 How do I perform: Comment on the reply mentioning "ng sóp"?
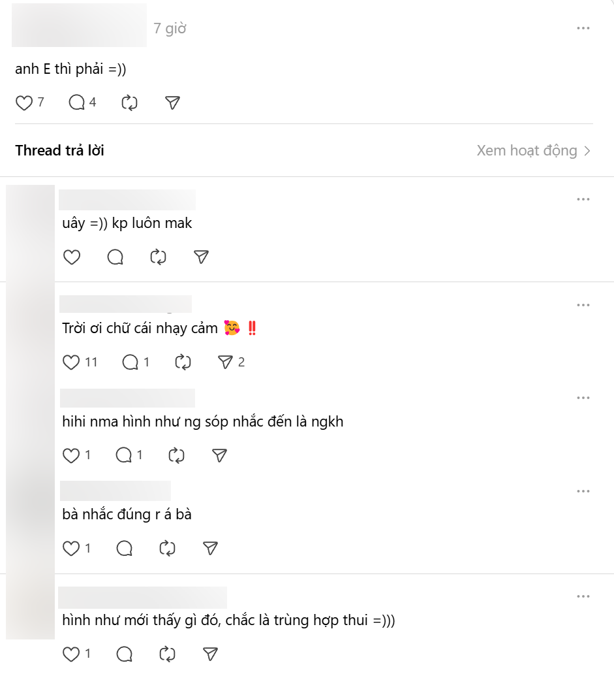pyautogui.click(x=124, y=455)
